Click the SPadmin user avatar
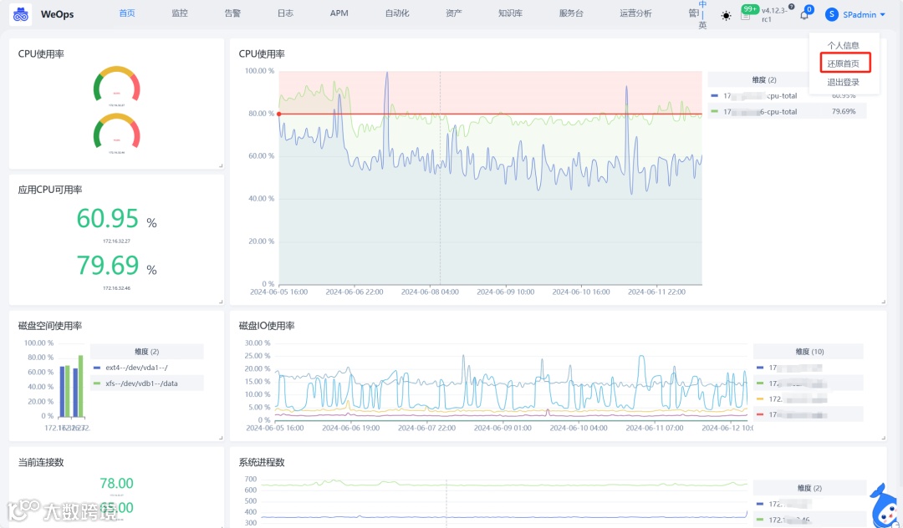903x528 pixels. (x=831, y=14)
